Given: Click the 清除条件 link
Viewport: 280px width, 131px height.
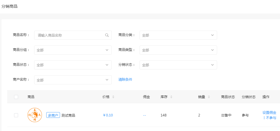Looking at the screenshot, I should [x=125, y=80].
